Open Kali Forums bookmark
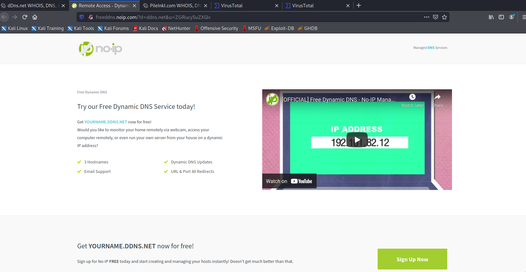Viewport: 526px width, 272px height. 113,28
